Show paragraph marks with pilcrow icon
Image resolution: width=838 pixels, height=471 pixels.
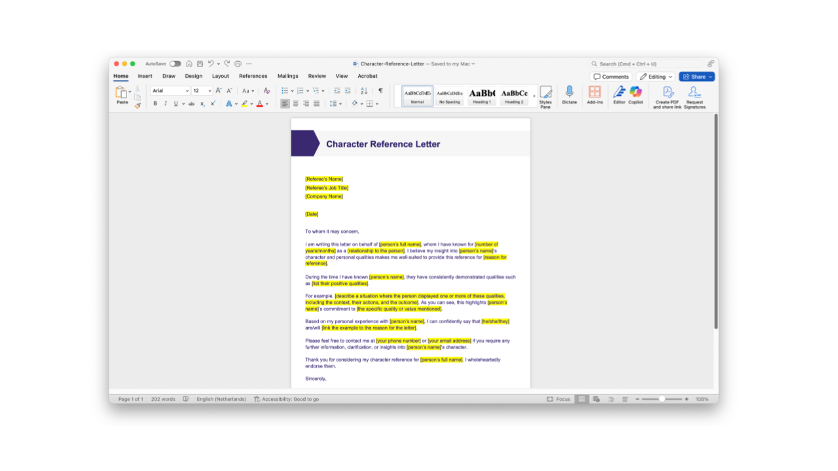380,91
